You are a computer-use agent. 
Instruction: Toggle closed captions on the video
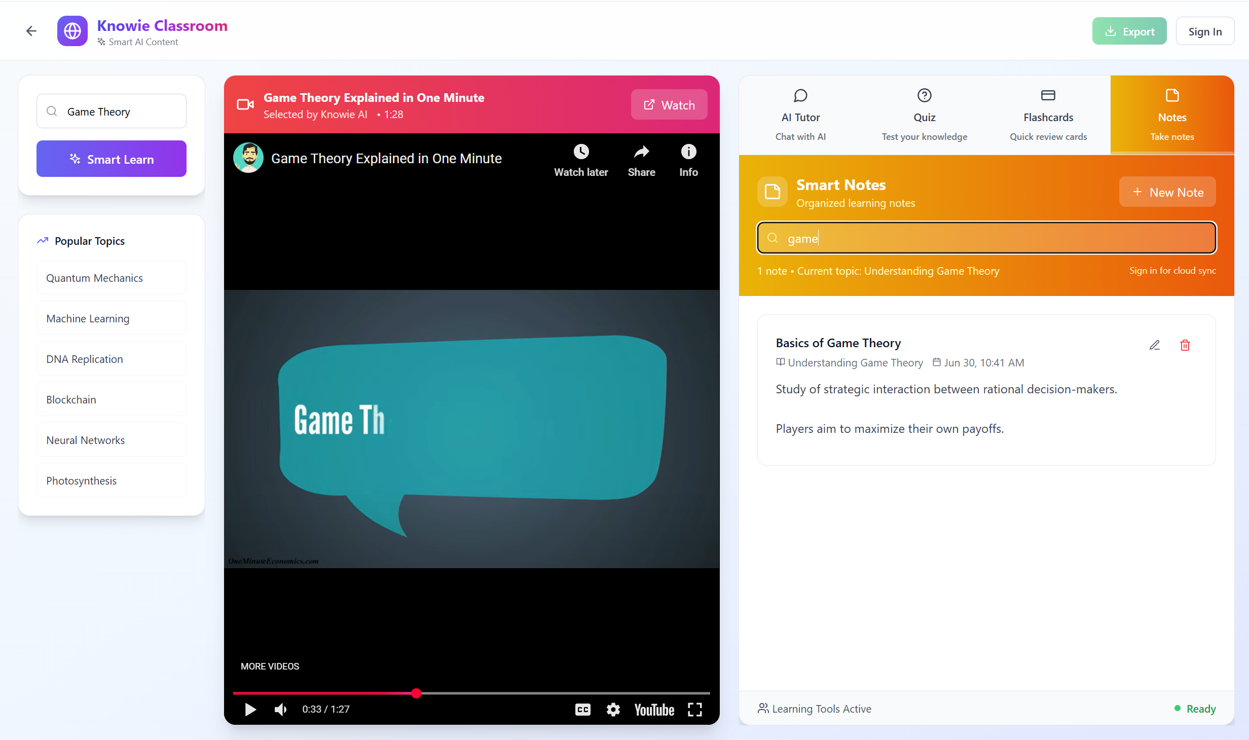coord(582,709)
